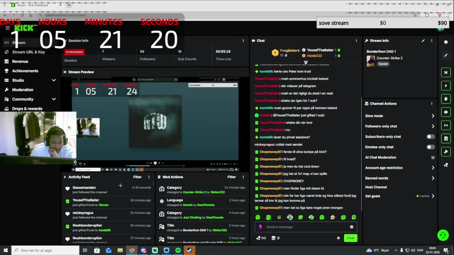Image resolution: width=454 pixels, height=255 pixels.
Task: Open the info icon in right sidebar
Action: 446,42
